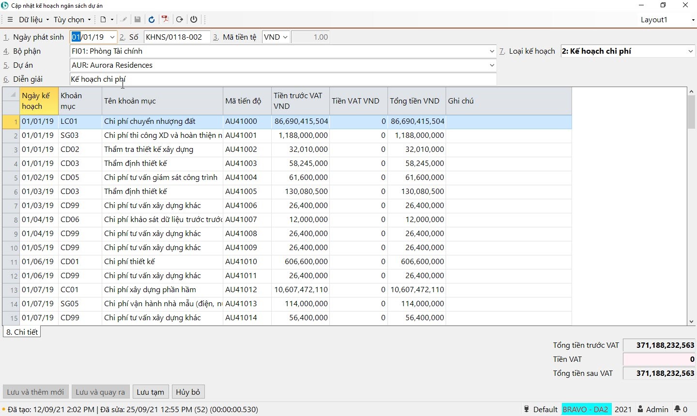Image resolution: width=697 pixels, height=416 pixels.
Task: Click the Ghi chú column header
Action: pos(509,101)
